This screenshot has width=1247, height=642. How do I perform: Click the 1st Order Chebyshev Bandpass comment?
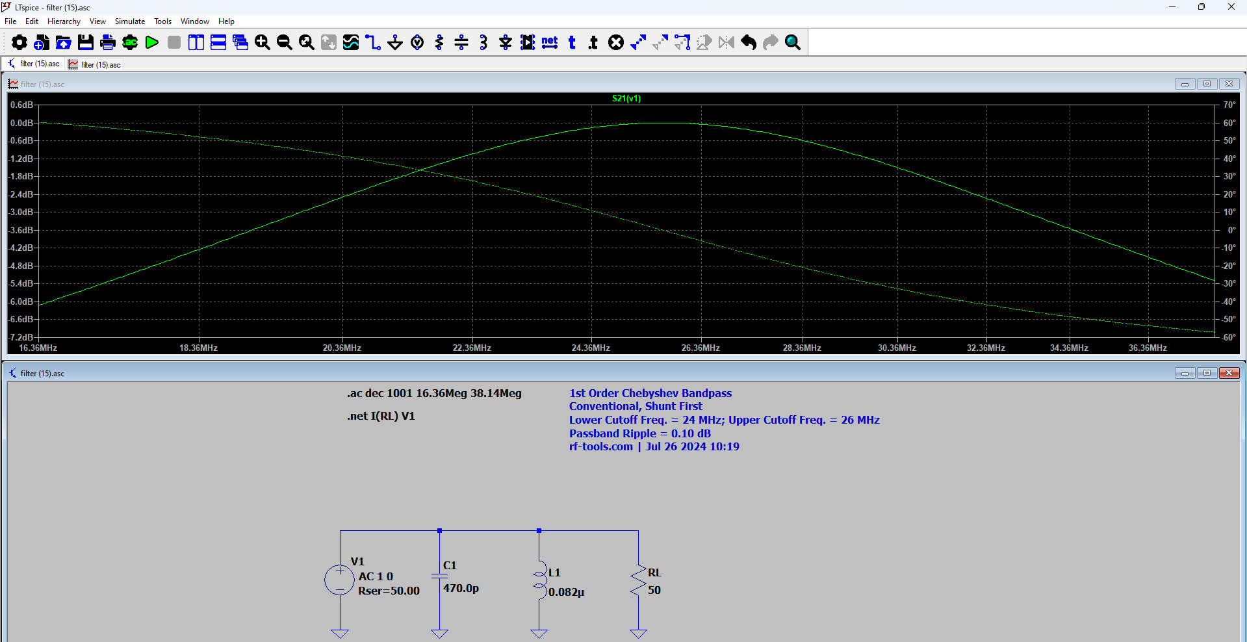point(650,393)
